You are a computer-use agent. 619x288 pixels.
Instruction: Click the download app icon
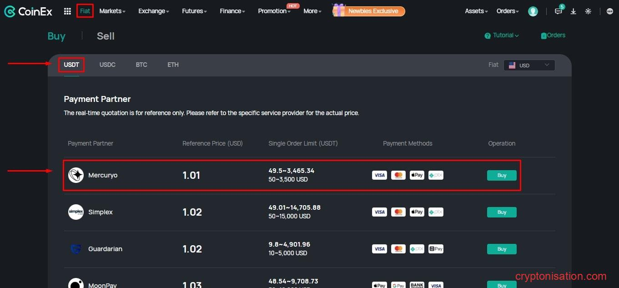pyautogui.click(x=574, y=11)
